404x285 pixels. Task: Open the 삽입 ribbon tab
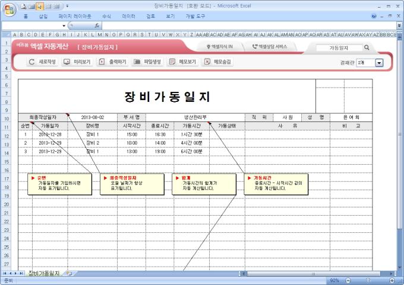tap(43, 16)
